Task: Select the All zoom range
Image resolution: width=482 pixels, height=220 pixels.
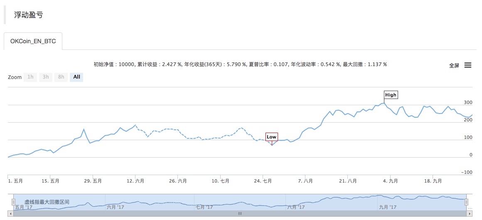Action: click(76, 77)
